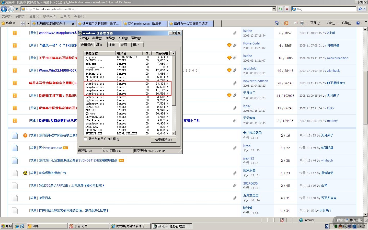Click the Bing search magnifier icon

[x=360, y=9]
